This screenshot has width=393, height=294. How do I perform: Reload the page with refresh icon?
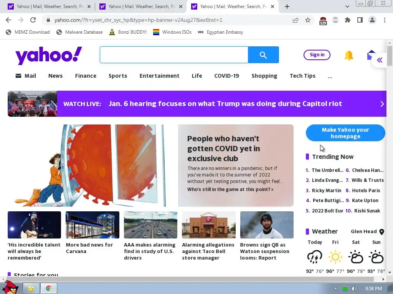click(33, 20)
